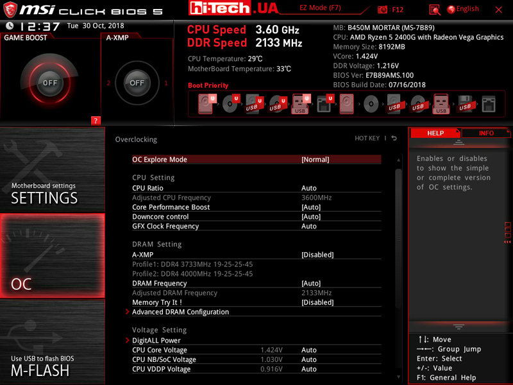Switch to the INFO tab
The image size is (513, 385).
486,133
